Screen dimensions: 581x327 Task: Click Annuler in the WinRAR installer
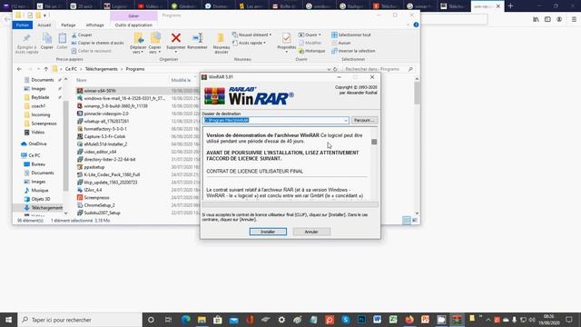tap(311, 232)
